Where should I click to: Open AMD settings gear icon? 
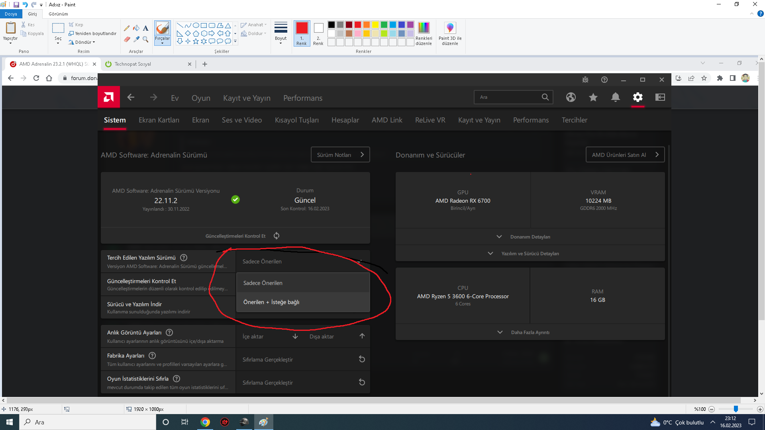tap(638, 97)
